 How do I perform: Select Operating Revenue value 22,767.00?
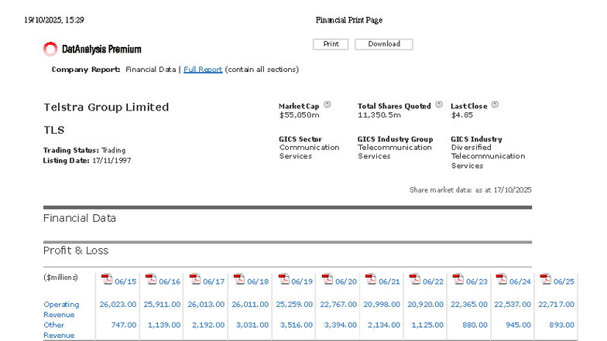[x=338, y=305]
